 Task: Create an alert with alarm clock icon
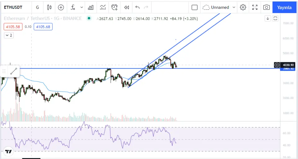tap(115, 7)
